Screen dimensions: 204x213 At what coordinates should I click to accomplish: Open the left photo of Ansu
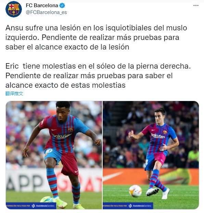tap(54, 155)
